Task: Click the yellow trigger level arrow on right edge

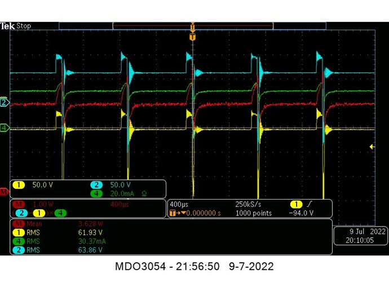Action: 372,147
